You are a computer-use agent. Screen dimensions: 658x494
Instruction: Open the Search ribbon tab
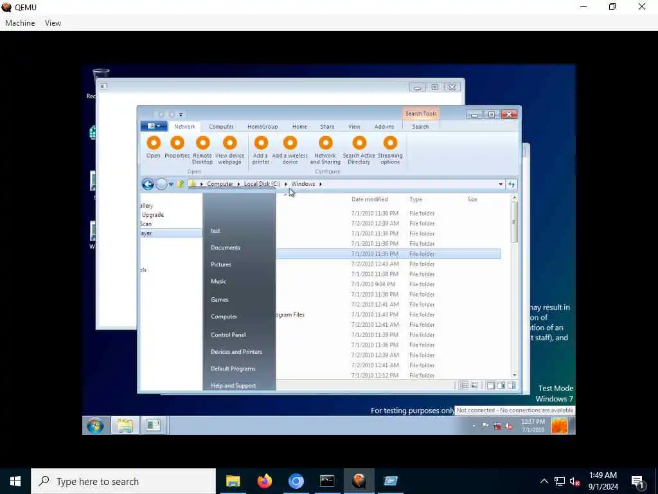coord(420,127)
